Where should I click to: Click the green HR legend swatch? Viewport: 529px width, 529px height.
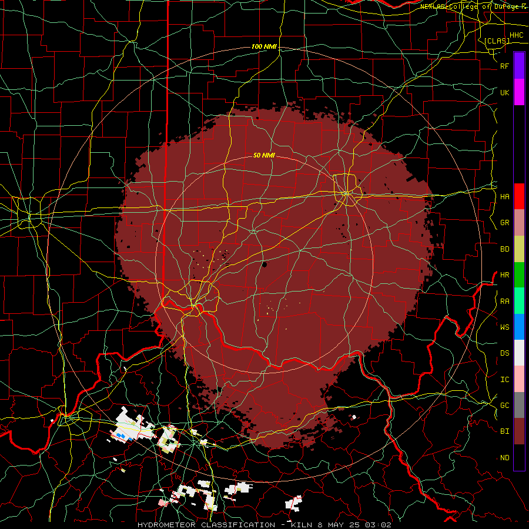click(519, 275)
